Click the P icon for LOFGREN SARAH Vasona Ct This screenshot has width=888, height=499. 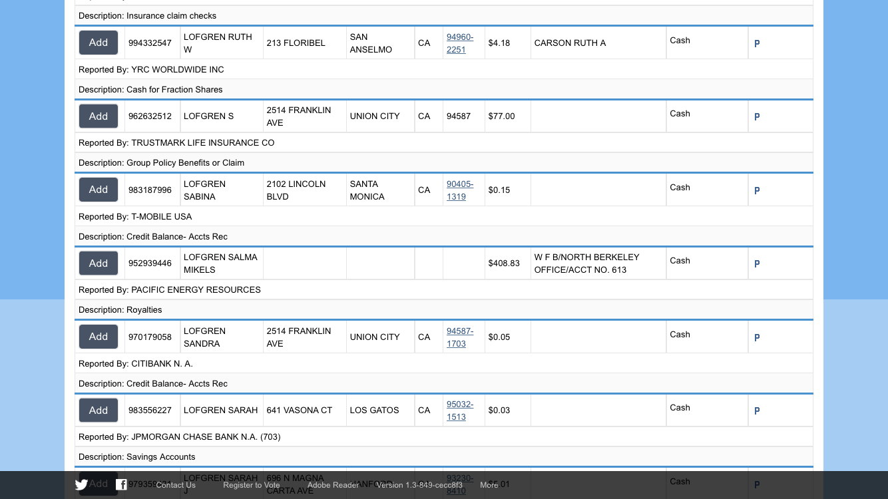click(757, 411)
